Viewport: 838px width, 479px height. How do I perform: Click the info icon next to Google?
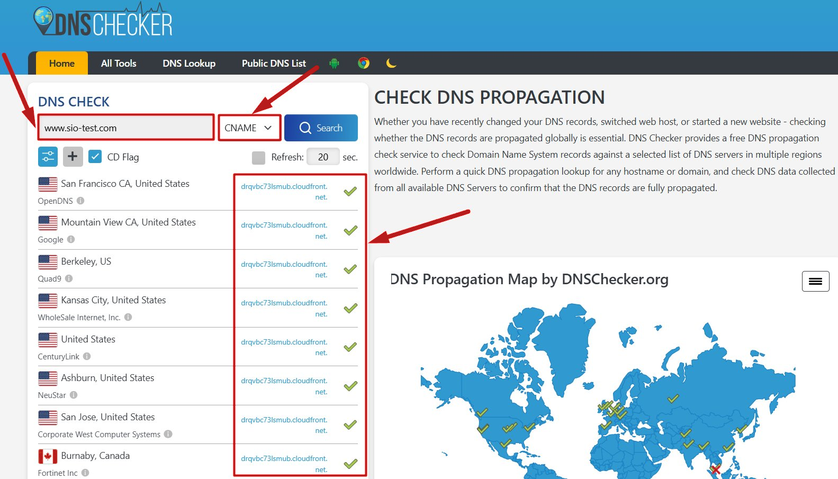click(x=71, y=239)
